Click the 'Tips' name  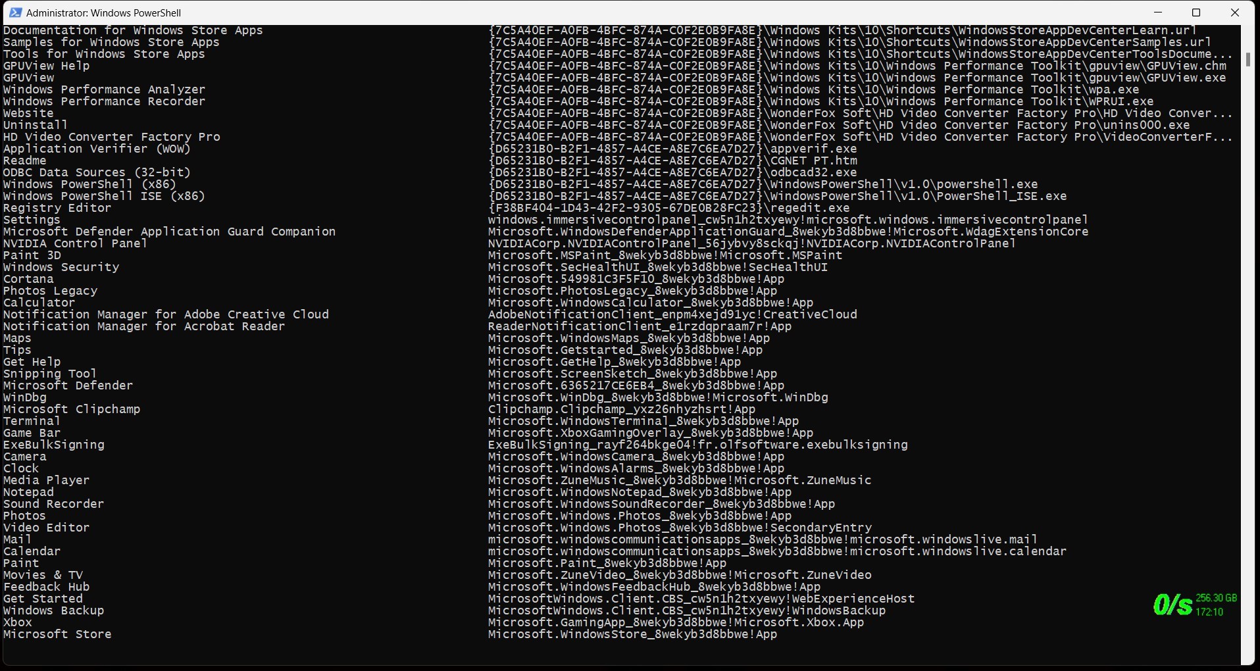pos(18,350)
